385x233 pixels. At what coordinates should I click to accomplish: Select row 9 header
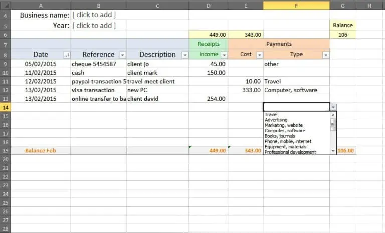coord(5,64)
